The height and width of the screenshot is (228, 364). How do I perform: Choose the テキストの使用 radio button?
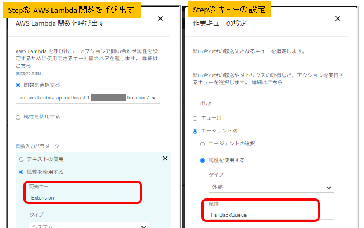click(x=21, y=159)
